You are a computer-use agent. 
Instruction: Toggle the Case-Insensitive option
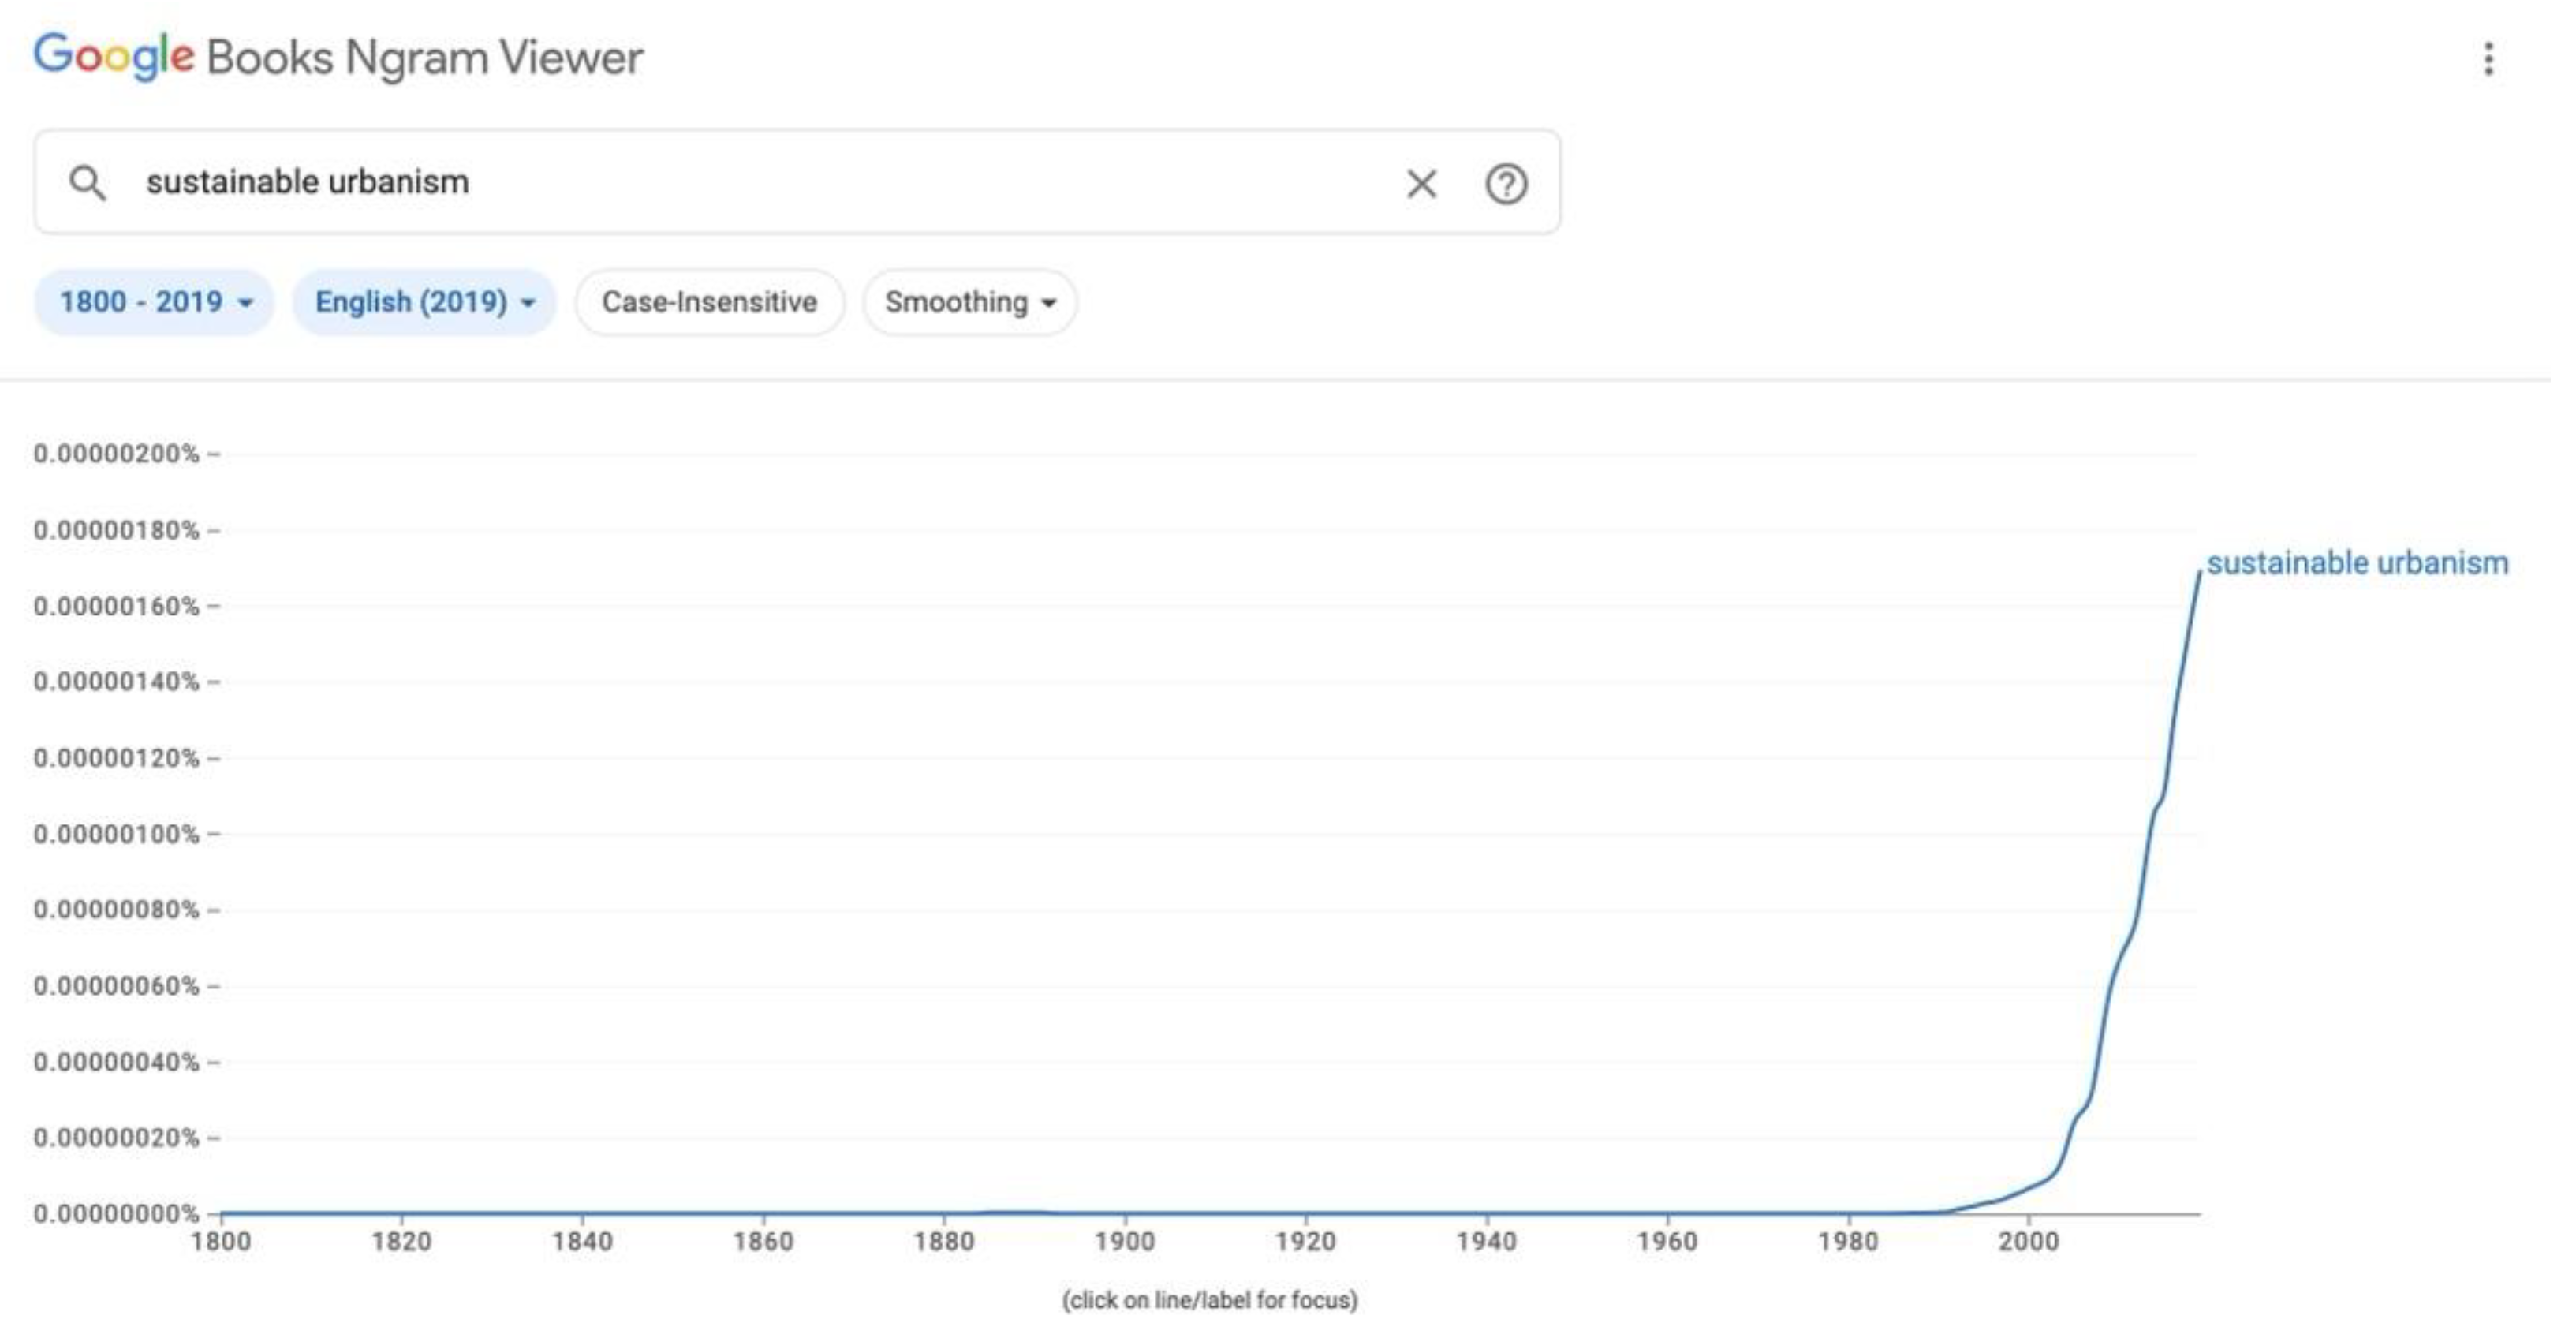709,302
